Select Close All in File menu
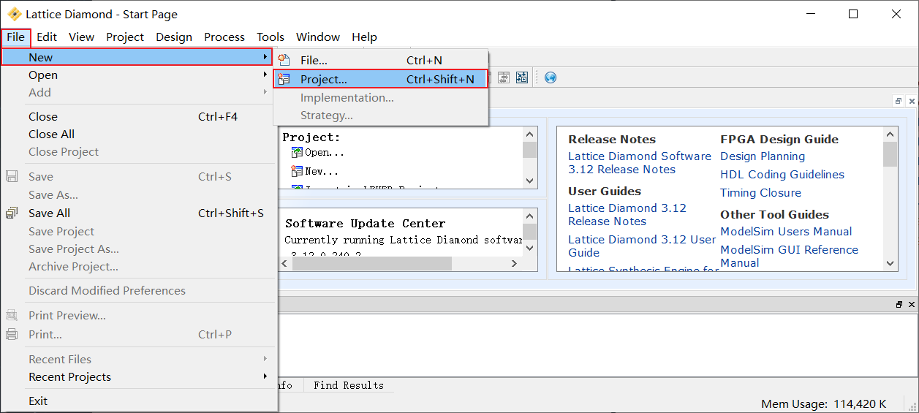Screen dimensions: 919x413 point(139,134)
